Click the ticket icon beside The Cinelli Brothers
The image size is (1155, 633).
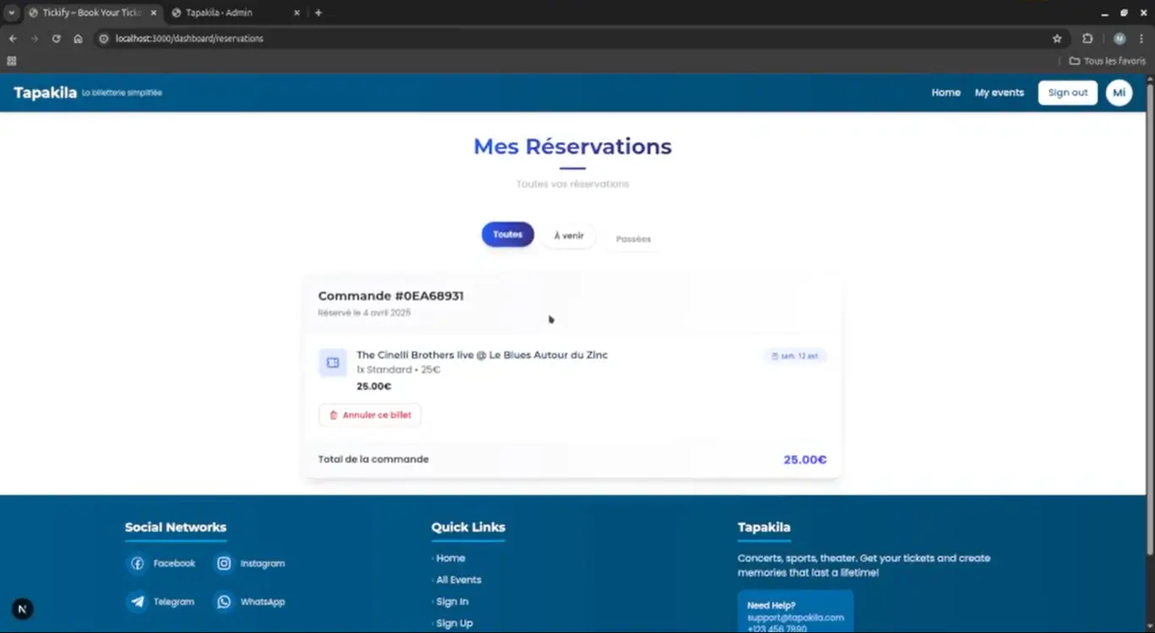click(332, 363)
